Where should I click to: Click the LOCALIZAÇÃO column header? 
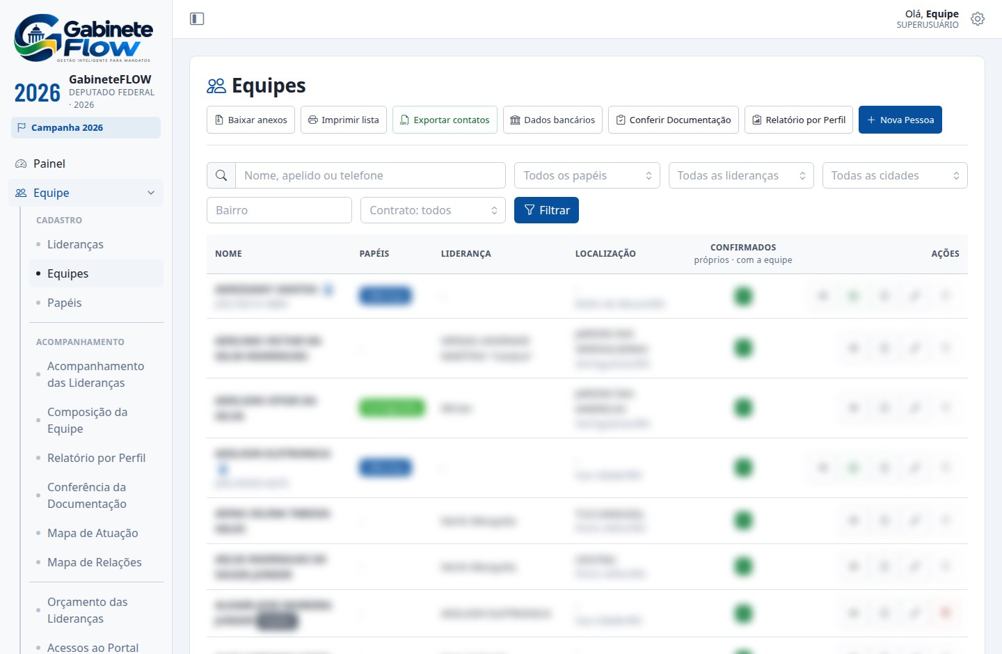pyautogui.click(x=605, y=254)
